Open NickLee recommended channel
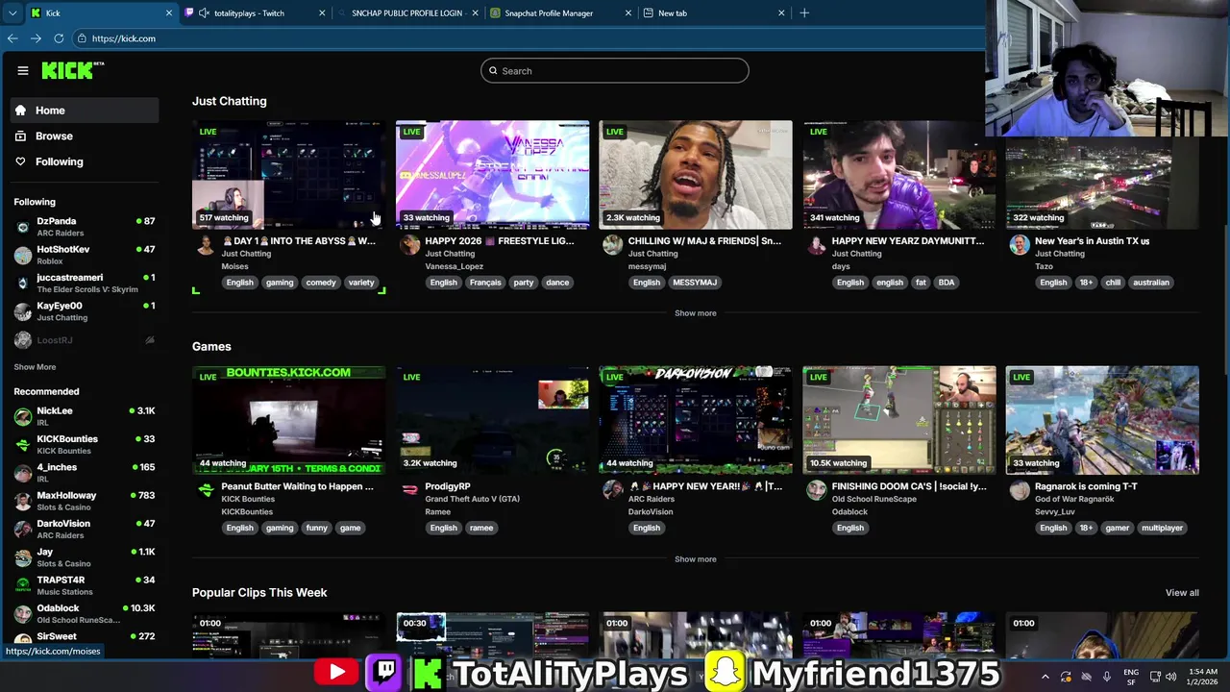The width and height of the screenshot is (1230, 692). pyautogui.click(x=85, y=416)
